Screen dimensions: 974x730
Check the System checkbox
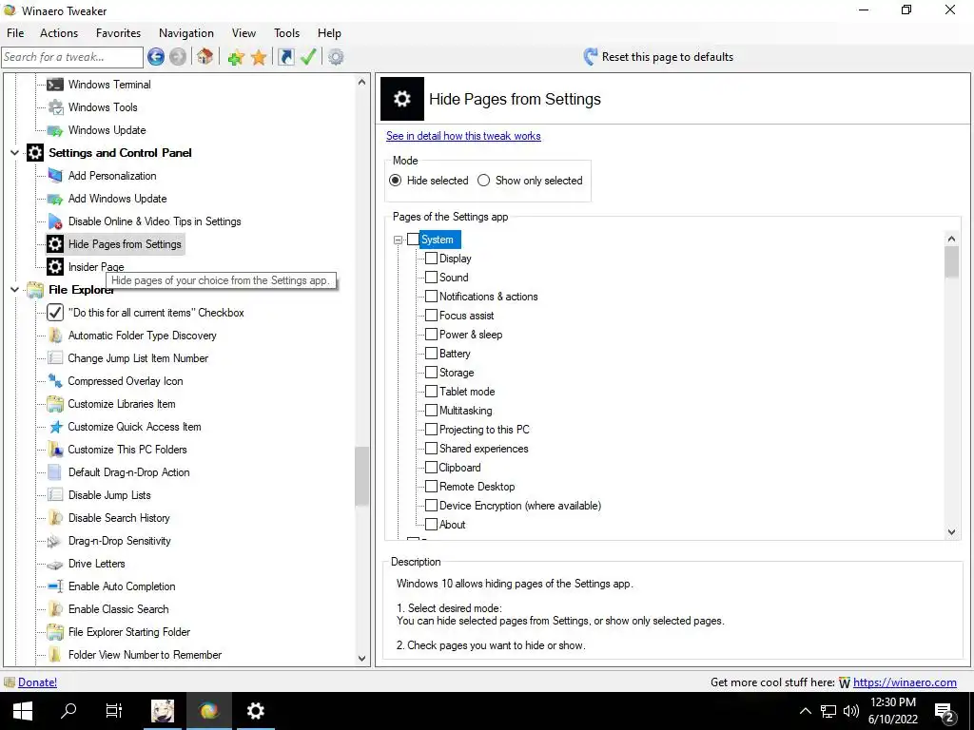pos(413,240)
